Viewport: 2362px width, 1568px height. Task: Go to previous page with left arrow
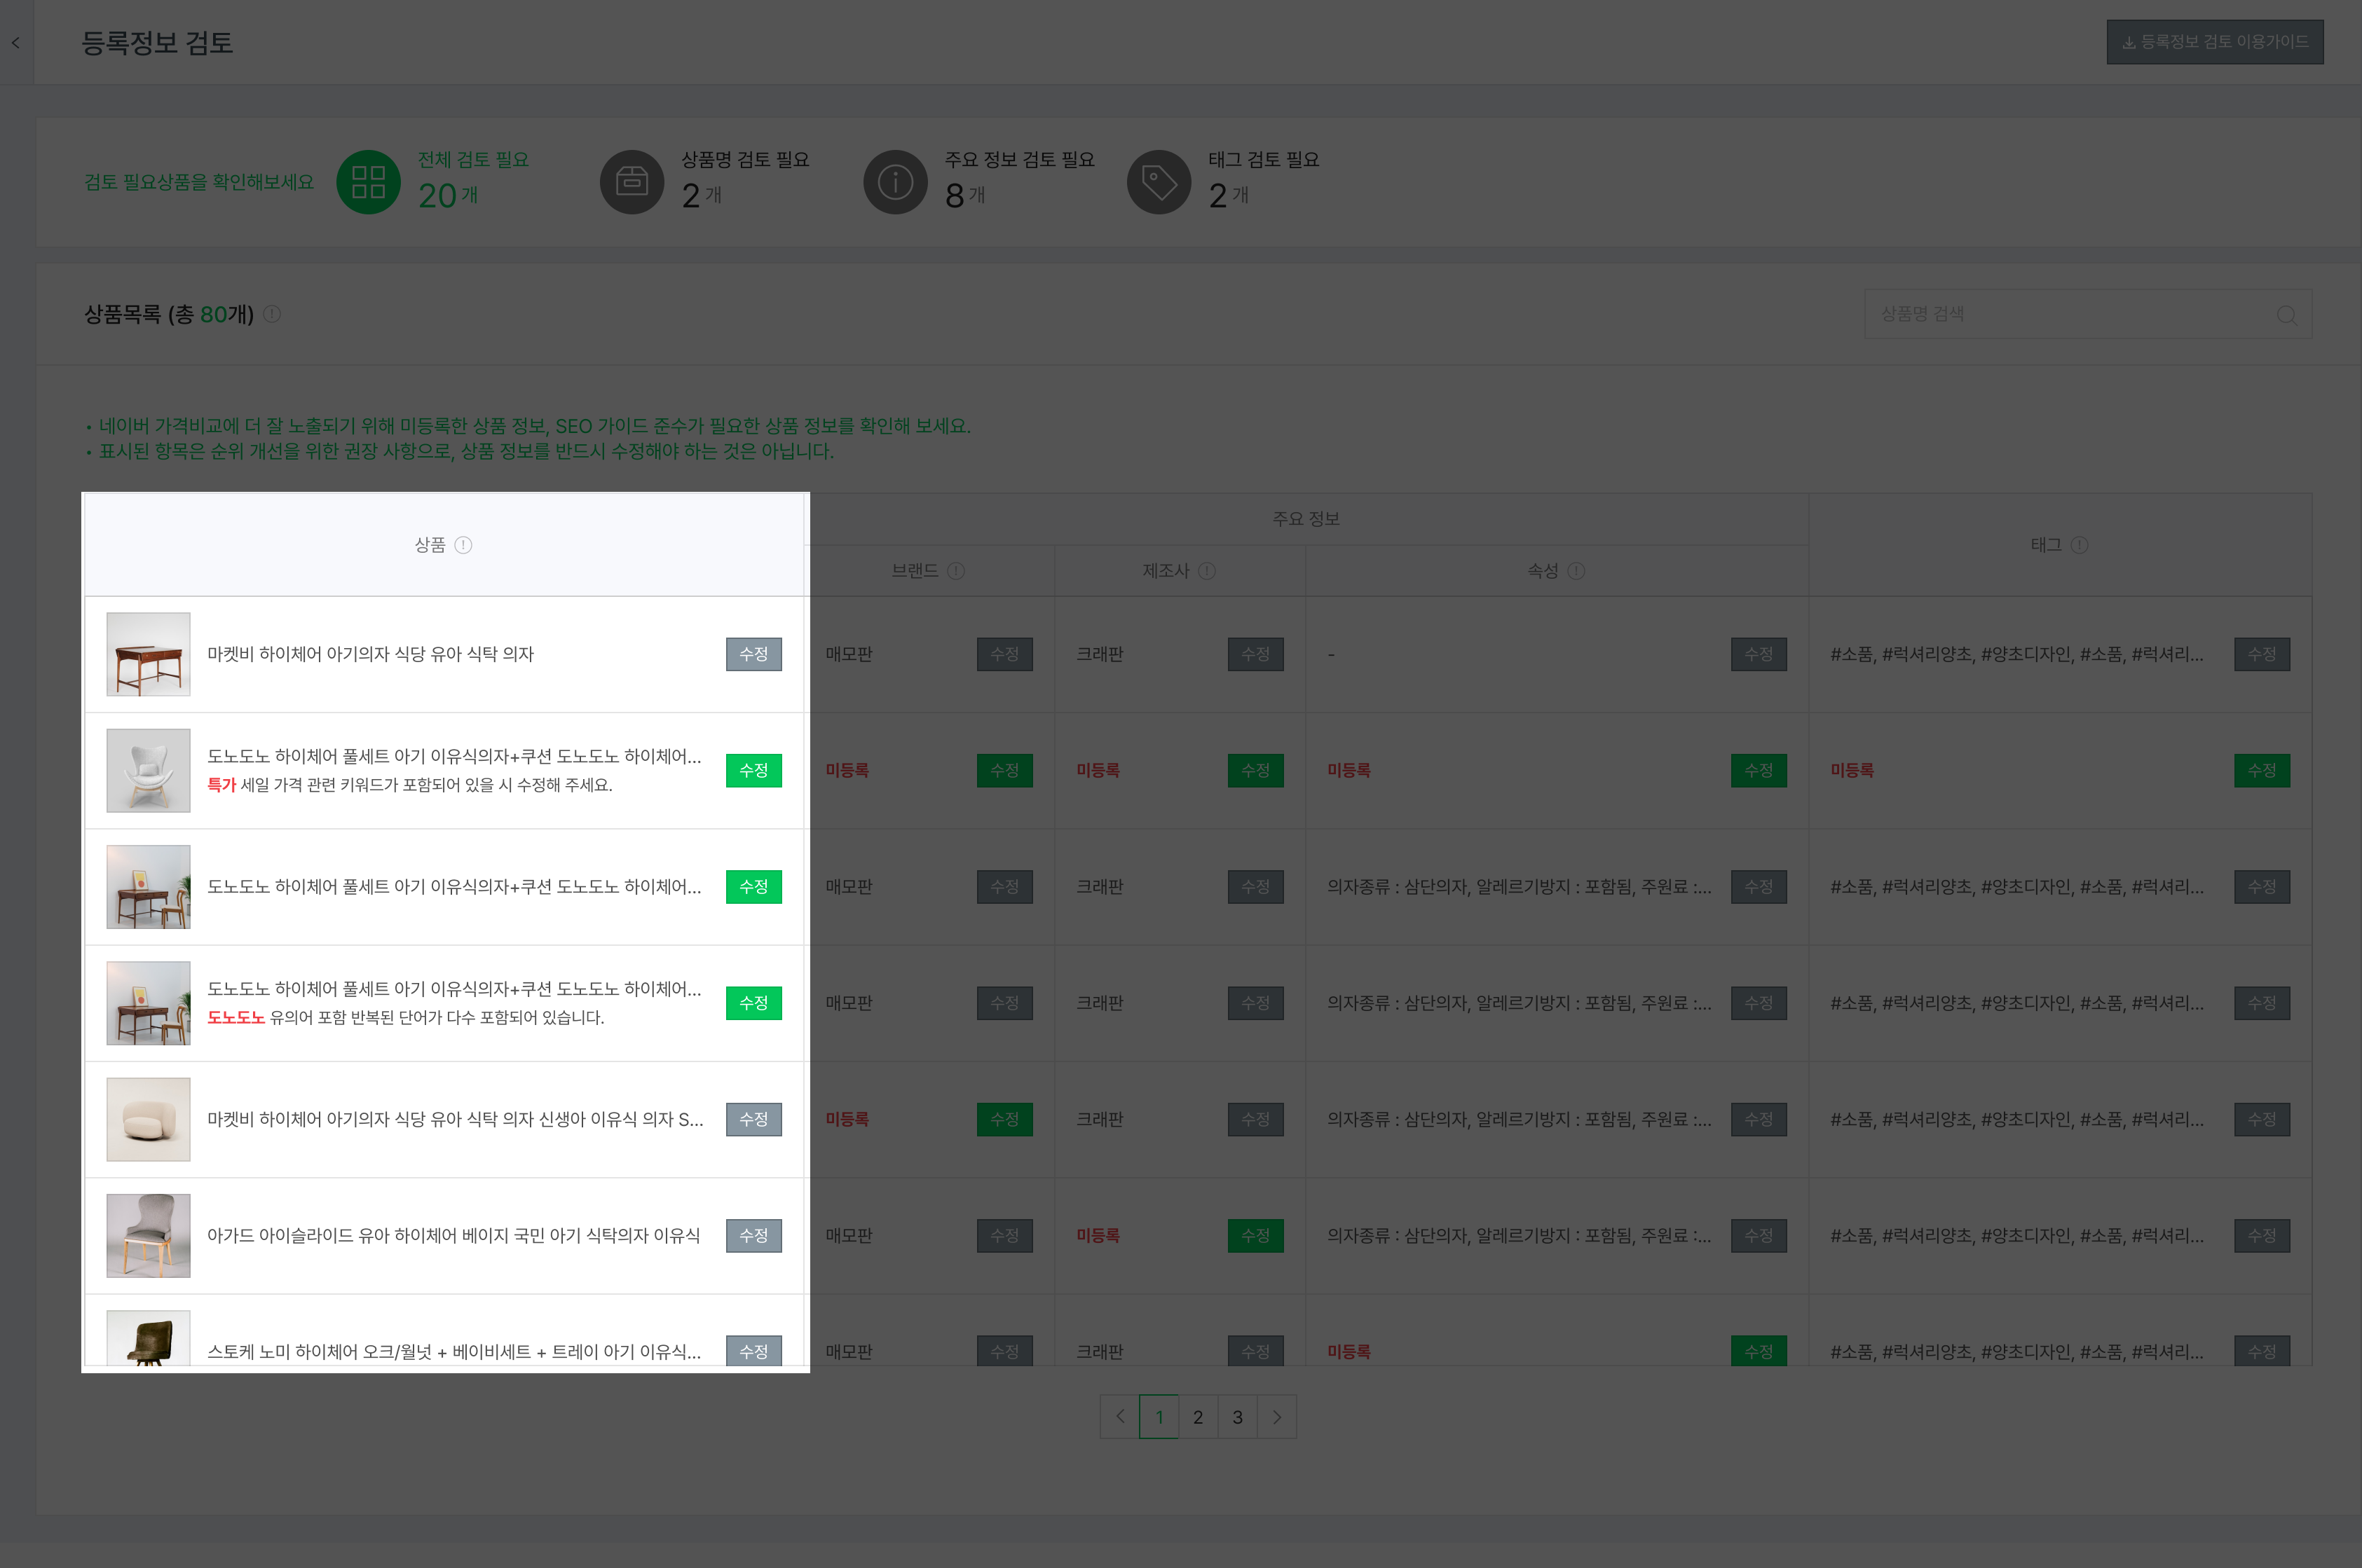tap(1119, 1417)
